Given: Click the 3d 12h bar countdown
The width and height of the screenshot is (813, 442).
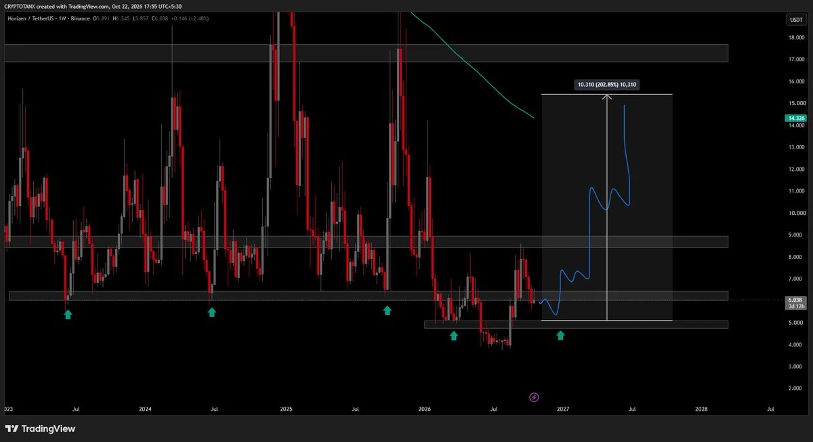Looking at the screenshot, I should click(x=795, y=306).
